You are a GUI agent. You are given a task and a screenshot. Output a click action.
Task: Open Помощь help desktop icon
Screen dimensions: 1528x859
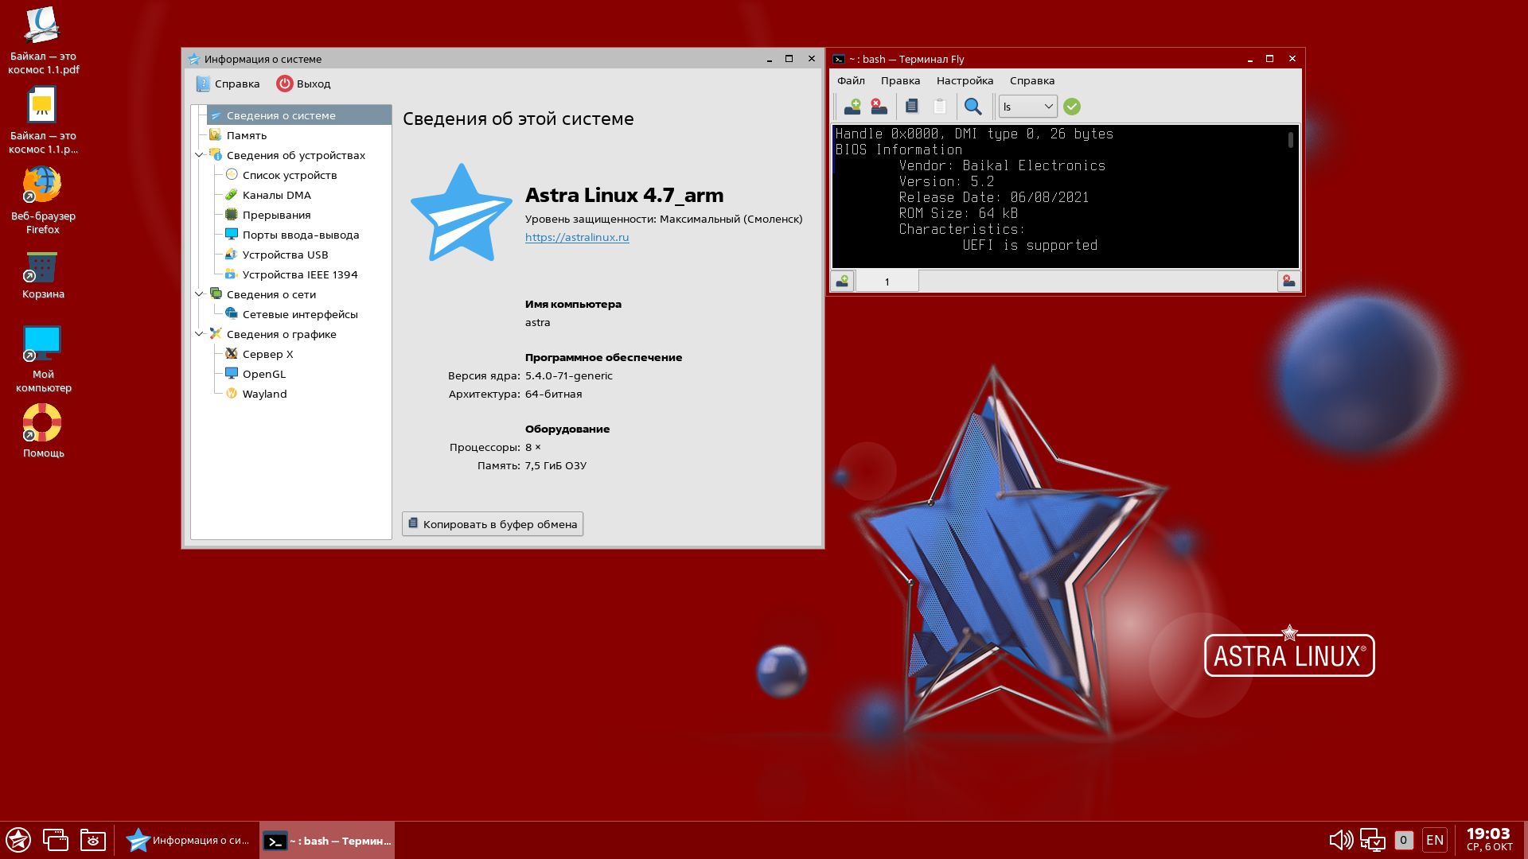(43, 431)
